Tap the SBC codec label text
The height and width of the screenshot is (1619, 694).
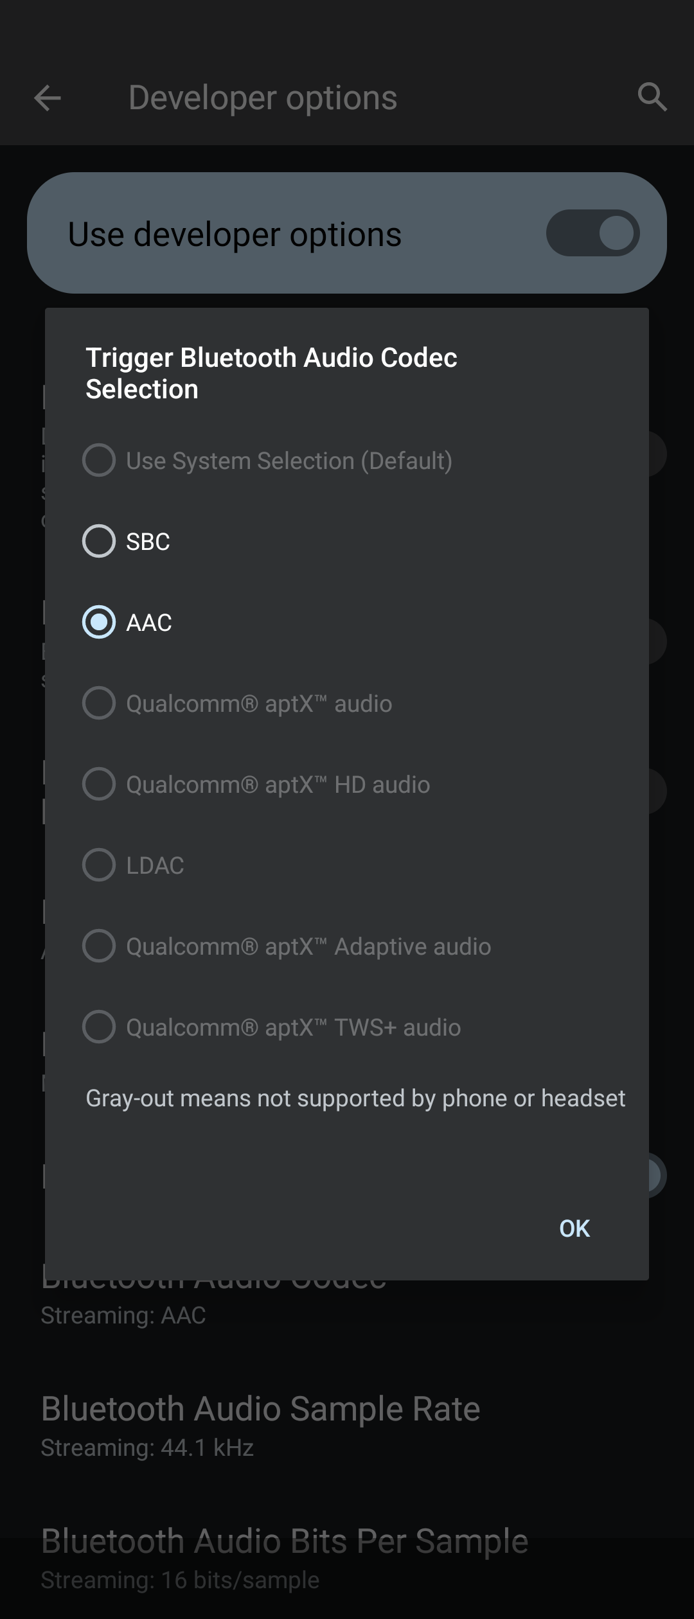148,542
